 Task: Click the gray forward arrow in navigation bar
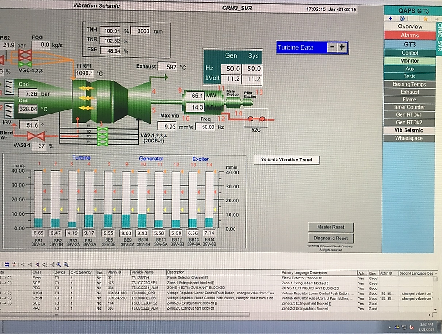point(437,19)
